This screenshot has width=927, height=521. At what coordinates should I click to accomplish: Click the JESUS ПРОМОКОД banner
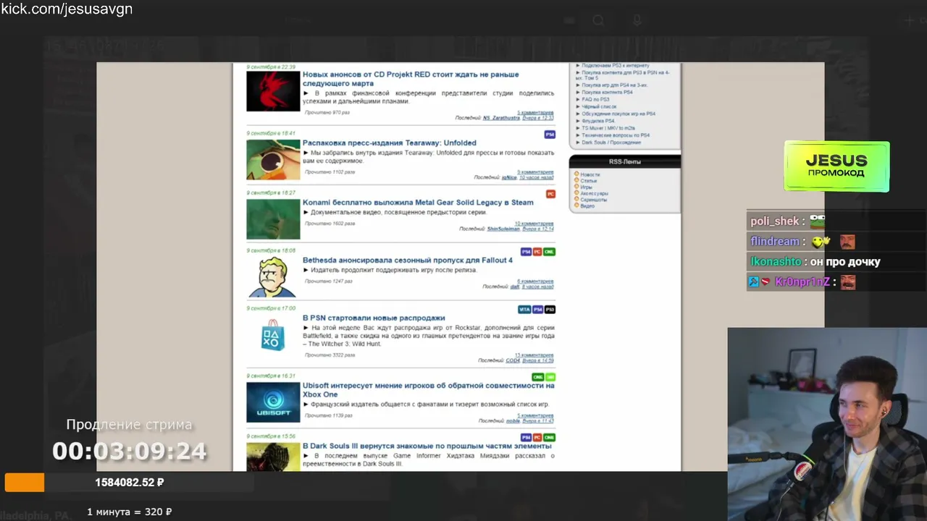(836, 166)
